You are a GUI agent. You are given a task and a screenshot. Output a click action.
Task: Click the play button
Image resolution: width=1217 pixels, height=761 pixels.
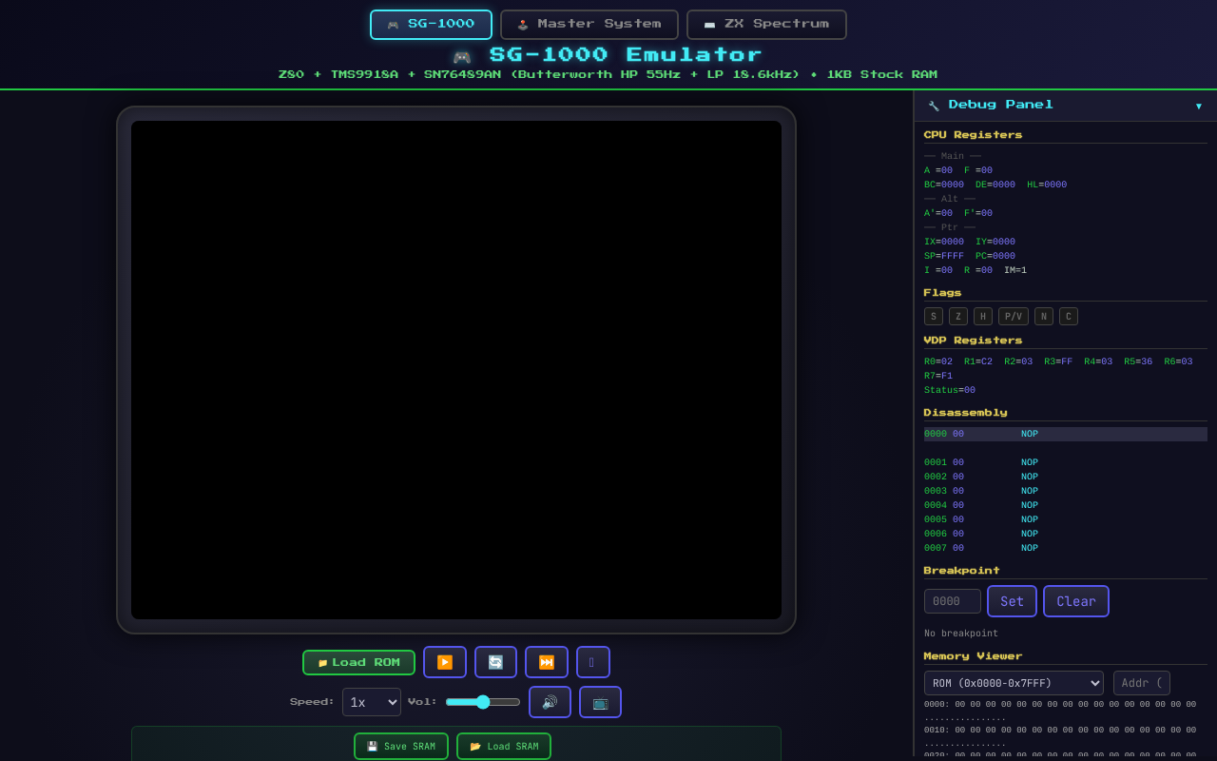[445, 662]
